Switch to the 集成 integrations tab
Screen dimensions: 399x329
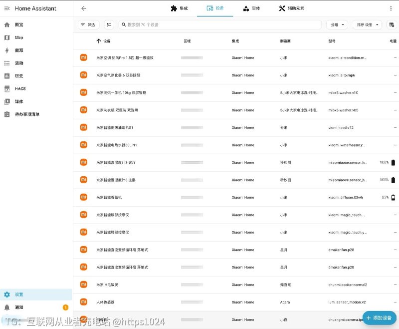180,8
